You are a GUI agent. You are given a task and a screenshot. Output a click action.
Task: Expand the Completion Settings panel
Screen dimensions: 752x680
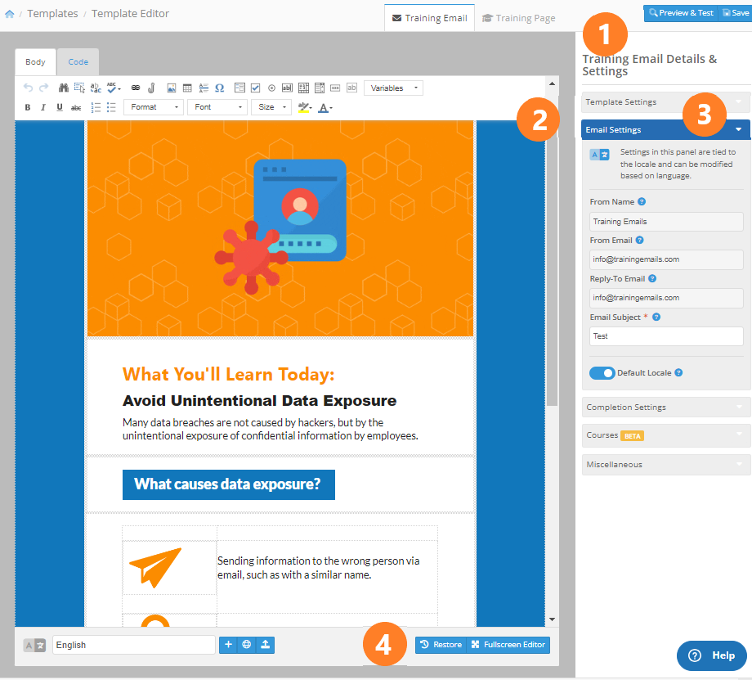(665, 407)
